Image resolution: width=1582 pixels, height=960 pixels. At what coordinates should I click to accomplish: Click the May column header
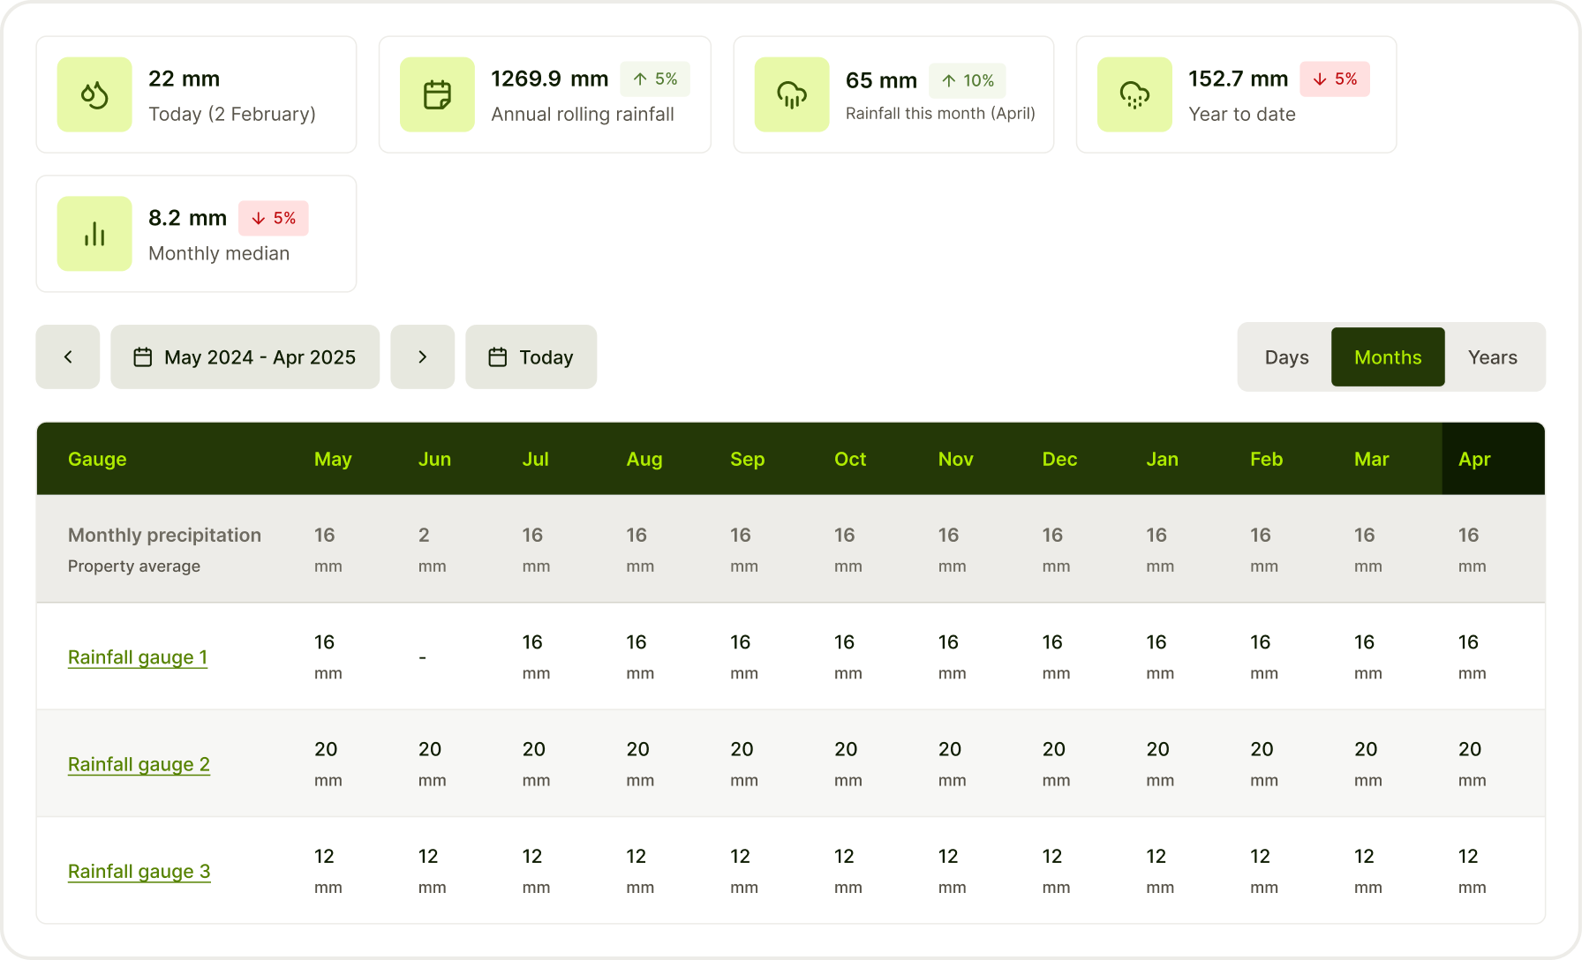[x=333, y=459]
